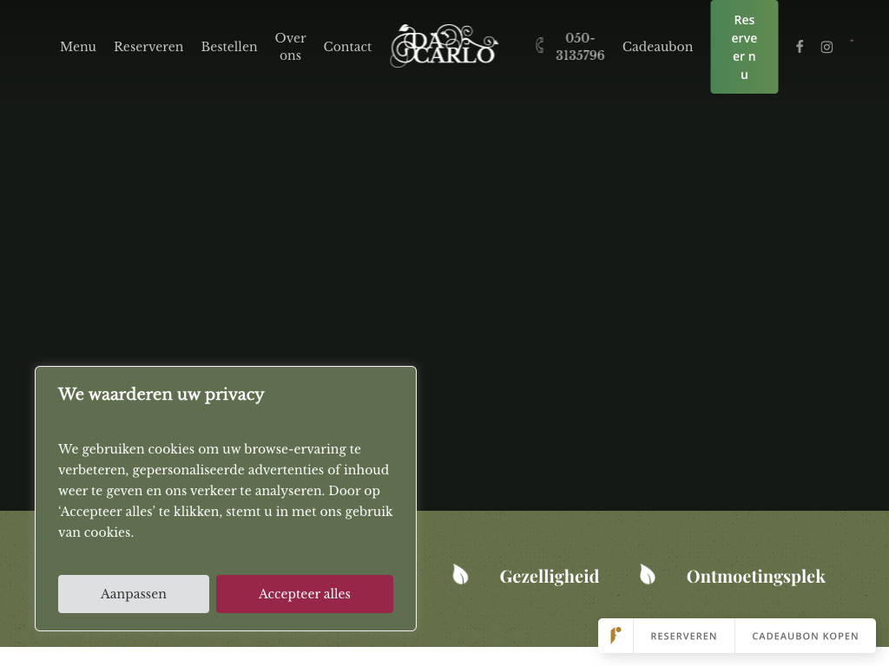The image size is (889, 666).
Task: Open the Menu navigation item
Action: click(x=78, y=47)
